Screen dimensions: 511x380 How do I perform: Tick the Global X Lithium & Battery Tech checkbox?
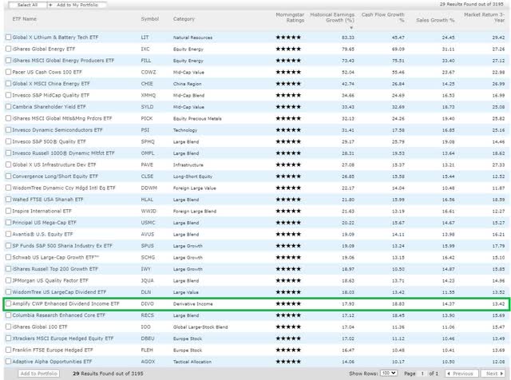9,38
